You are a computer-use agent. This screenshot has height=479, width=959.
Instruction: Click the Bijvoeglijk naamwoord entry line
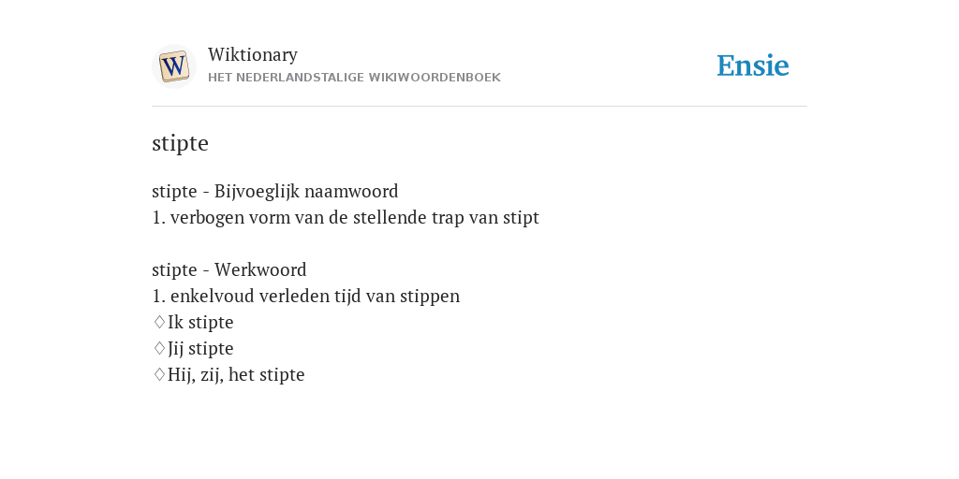tap(274, 191)
